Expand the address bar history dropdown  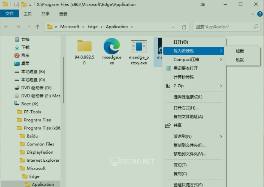[173, 27]
